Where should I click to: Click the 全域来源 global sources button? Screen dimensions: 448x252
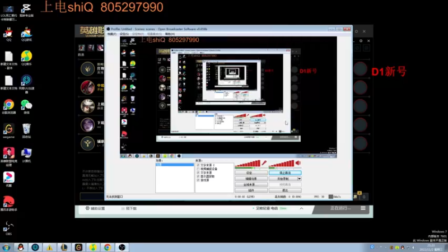pos(251,185)
